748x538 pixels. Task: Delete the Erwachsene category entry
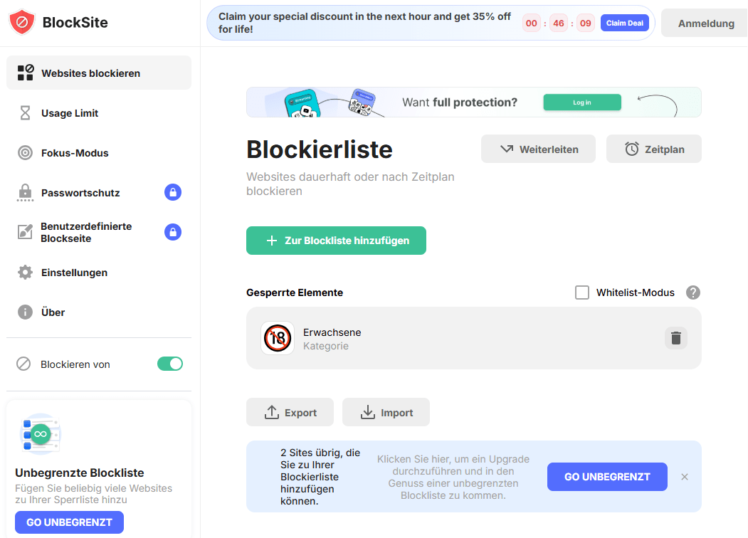point(675,338)
